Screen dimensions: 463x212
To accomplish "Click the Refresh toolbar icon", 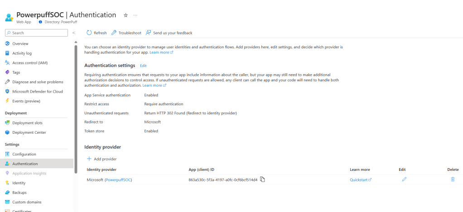I will pos(89,33).
